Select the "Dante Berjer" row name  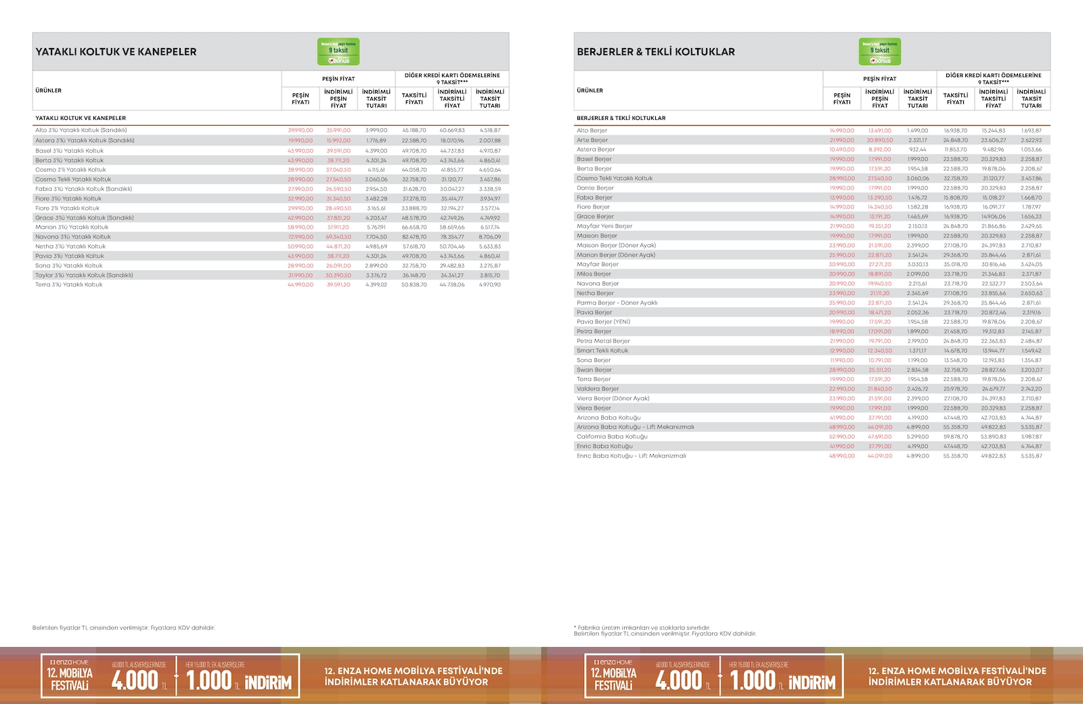595,188
